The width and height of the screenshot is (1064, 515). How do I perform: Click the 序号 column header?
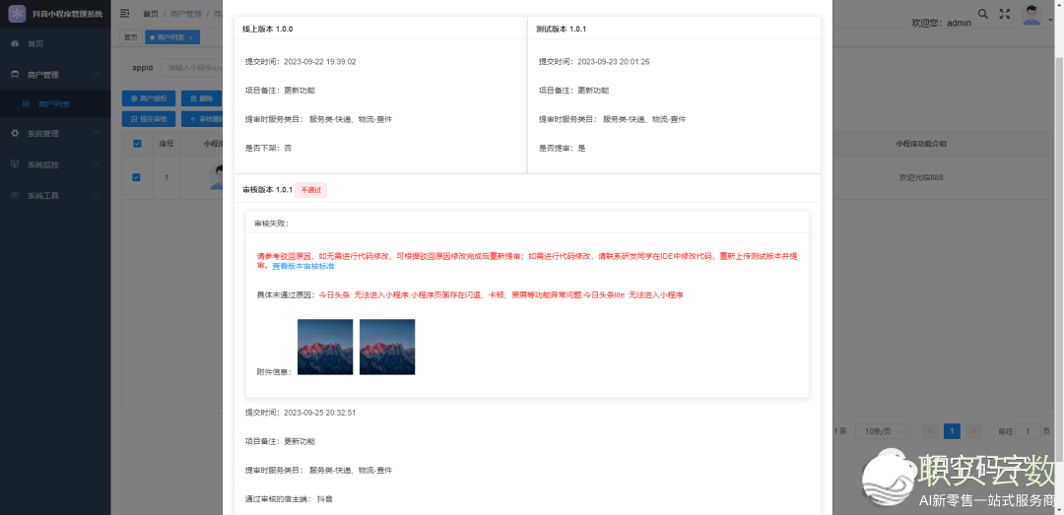(166, 144)
